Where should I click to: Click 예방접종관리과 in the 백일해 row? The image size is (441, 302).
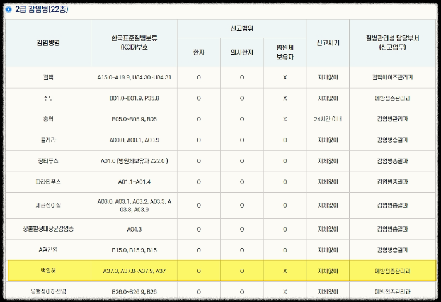click(x=392, y=271)
